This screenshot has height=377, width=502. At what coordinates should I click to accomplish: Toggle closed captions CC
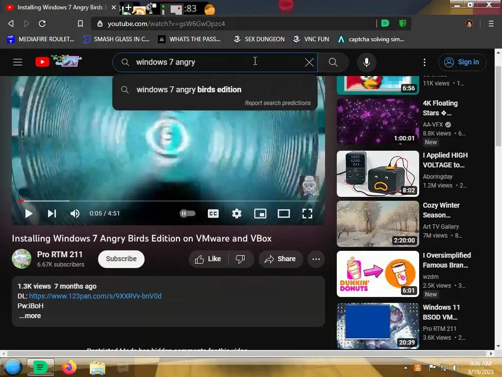(213, 214)
